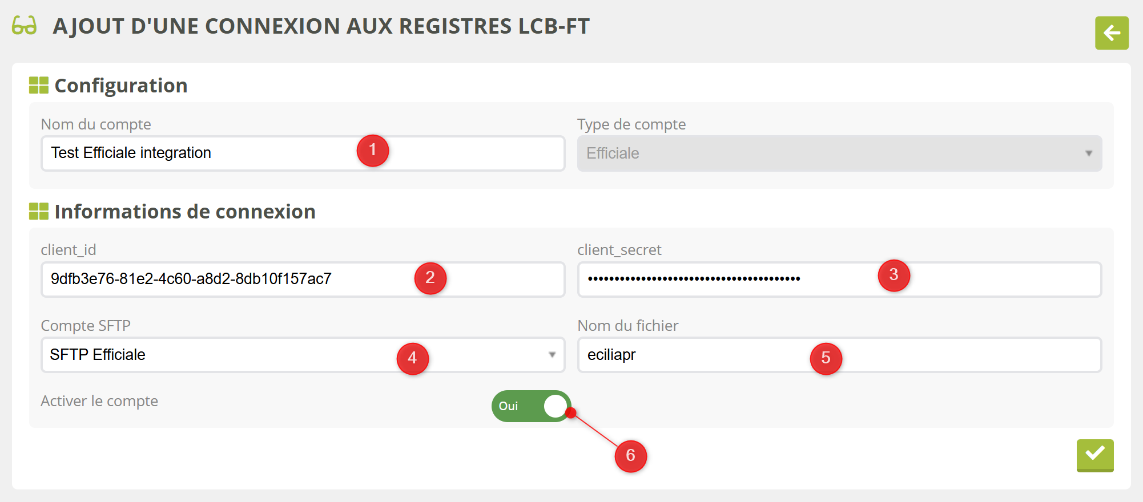This screenshot has height=502, width=1143.
Task: Click the page title Ajout d'une connexion
Action: pyautogui.click(x=321, y=26)
